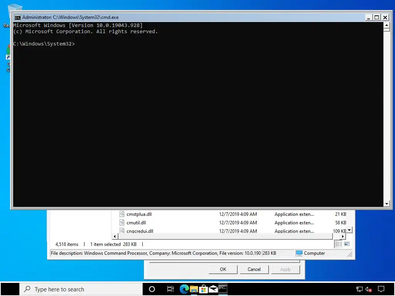Select file name cmutil.dll
The height and width of the screenshot is (296, 395).
coord(136,222)
